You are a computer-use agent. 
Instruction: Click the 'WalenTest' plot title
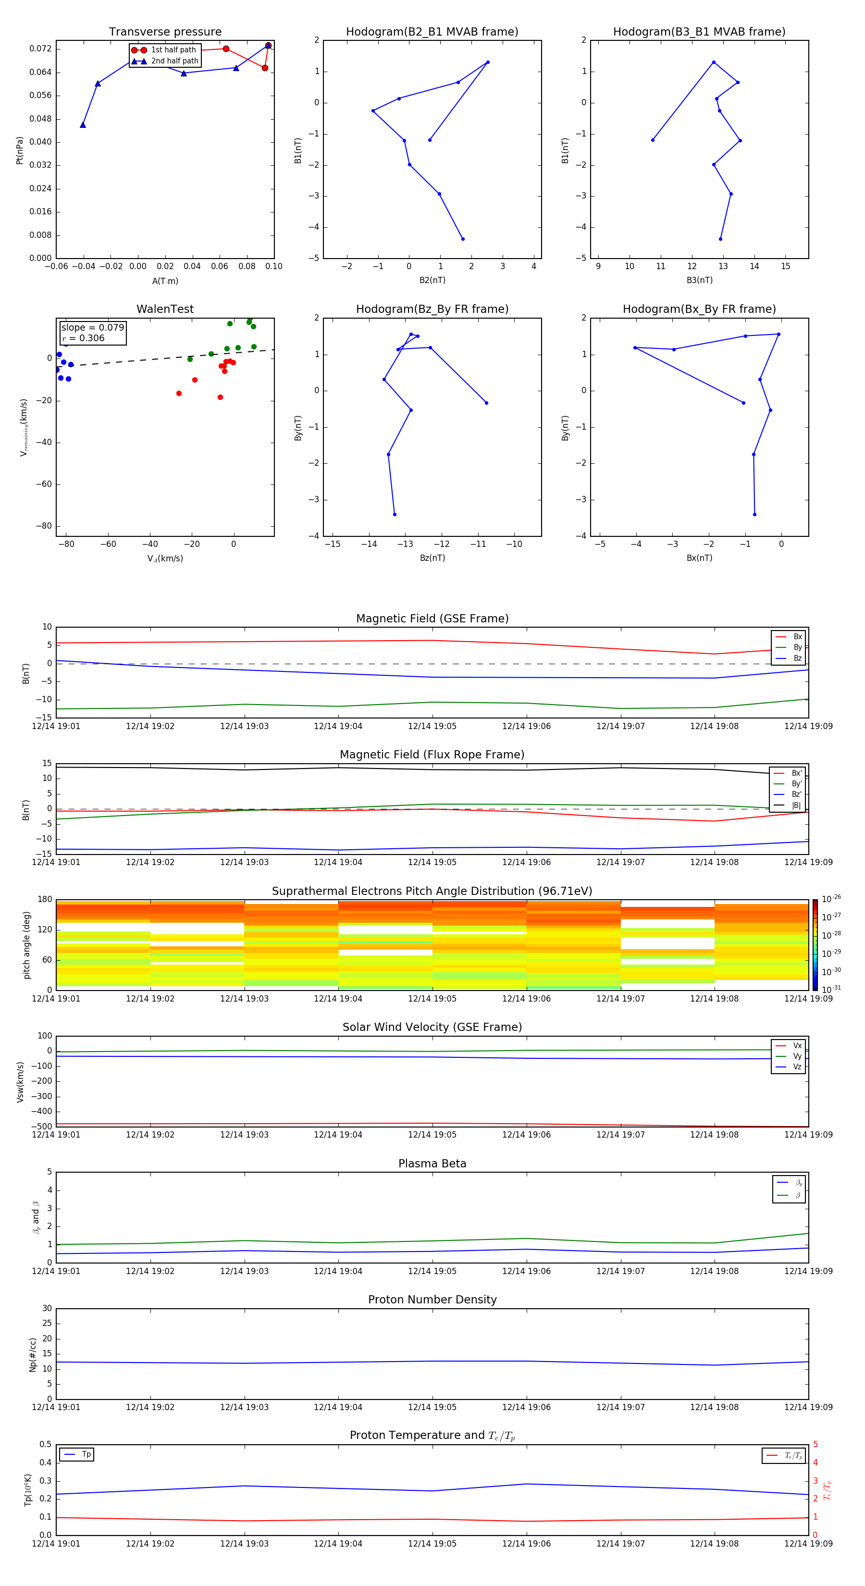(165, 309)
